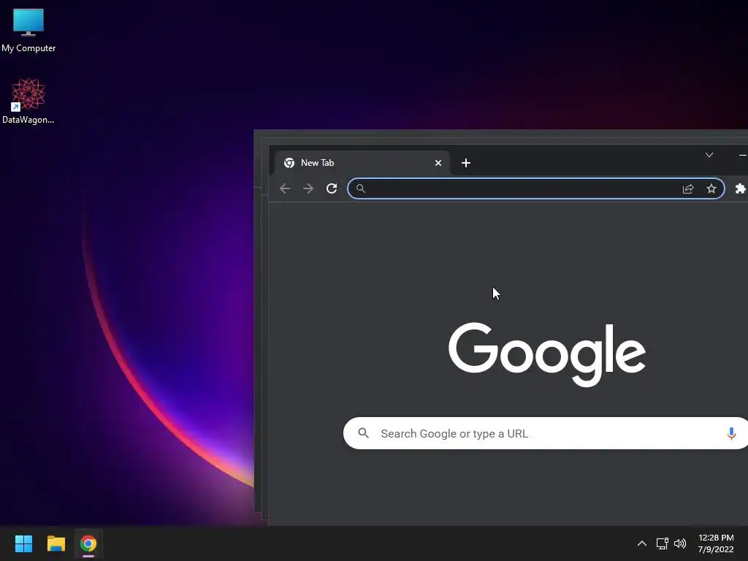Image resolution: width=748 pixels, height=561 pixels.
Task: Click the Search Google or type a URL box
Action: [x=545, y=433]
